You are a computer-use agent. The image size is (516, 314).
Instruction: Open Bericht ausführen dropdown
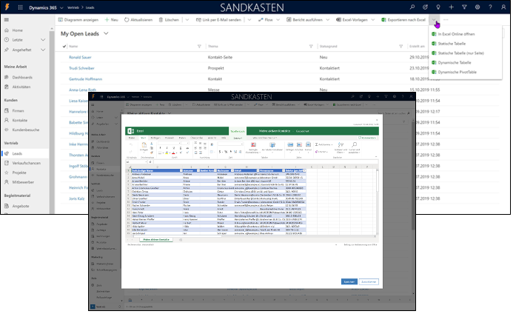pyautogui.click(x=328, y=20)
